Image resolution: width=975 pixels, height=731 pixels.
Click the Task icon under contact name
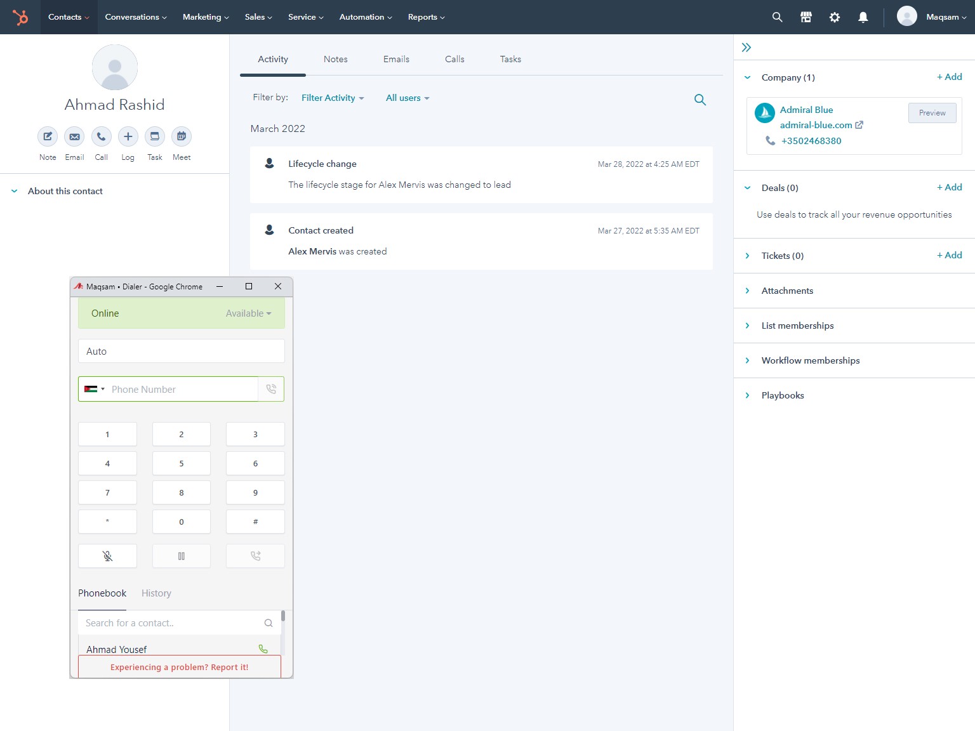pos(155,136)
